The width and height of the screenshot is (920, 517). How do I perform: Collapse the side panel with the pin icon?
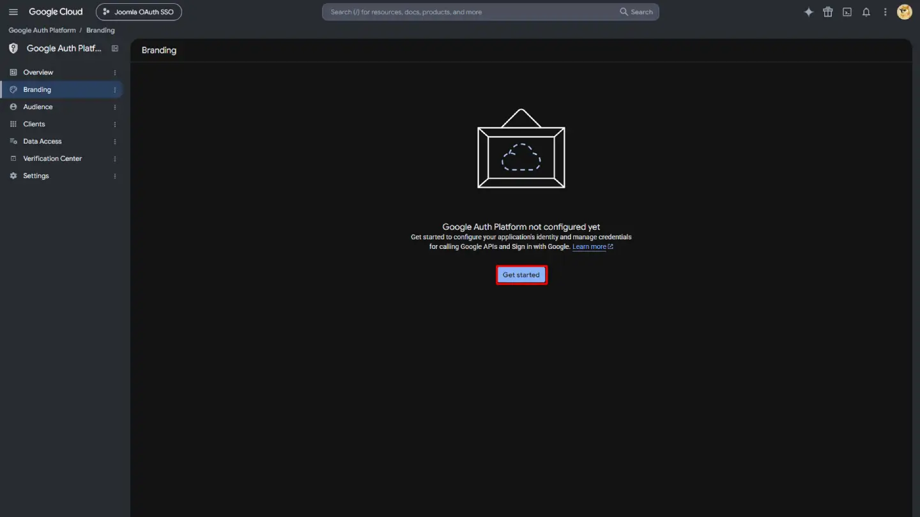(115, 49)
